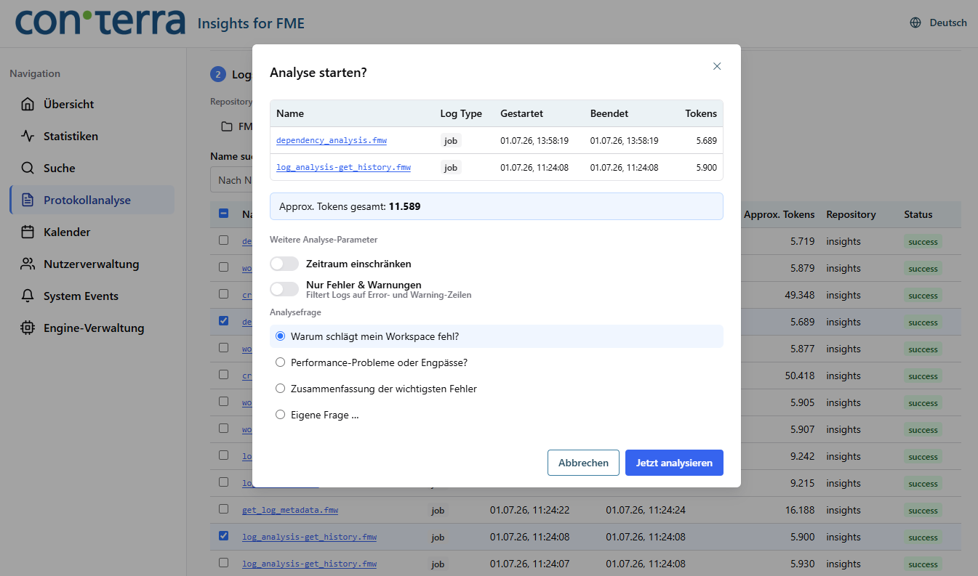
Task: Toggle Zeitraum einschränken switch
Action: [x=284, y=264]
